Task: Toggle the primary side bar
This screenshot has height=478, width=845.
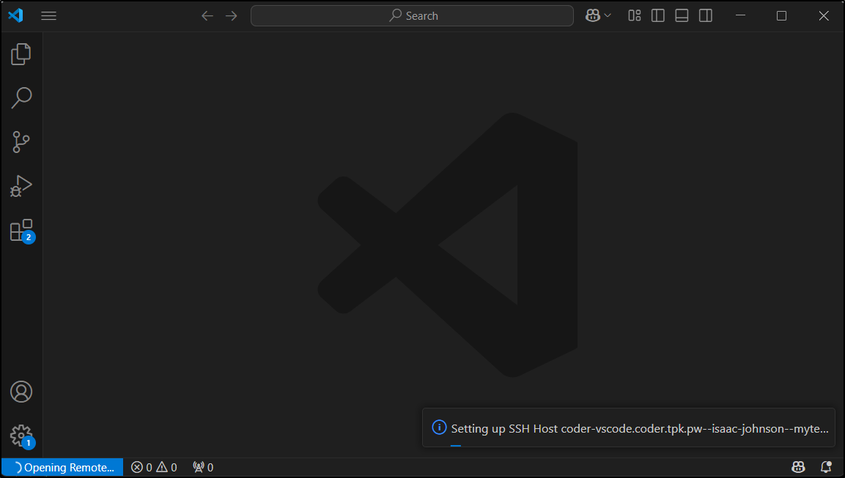Action: (658, 15)
